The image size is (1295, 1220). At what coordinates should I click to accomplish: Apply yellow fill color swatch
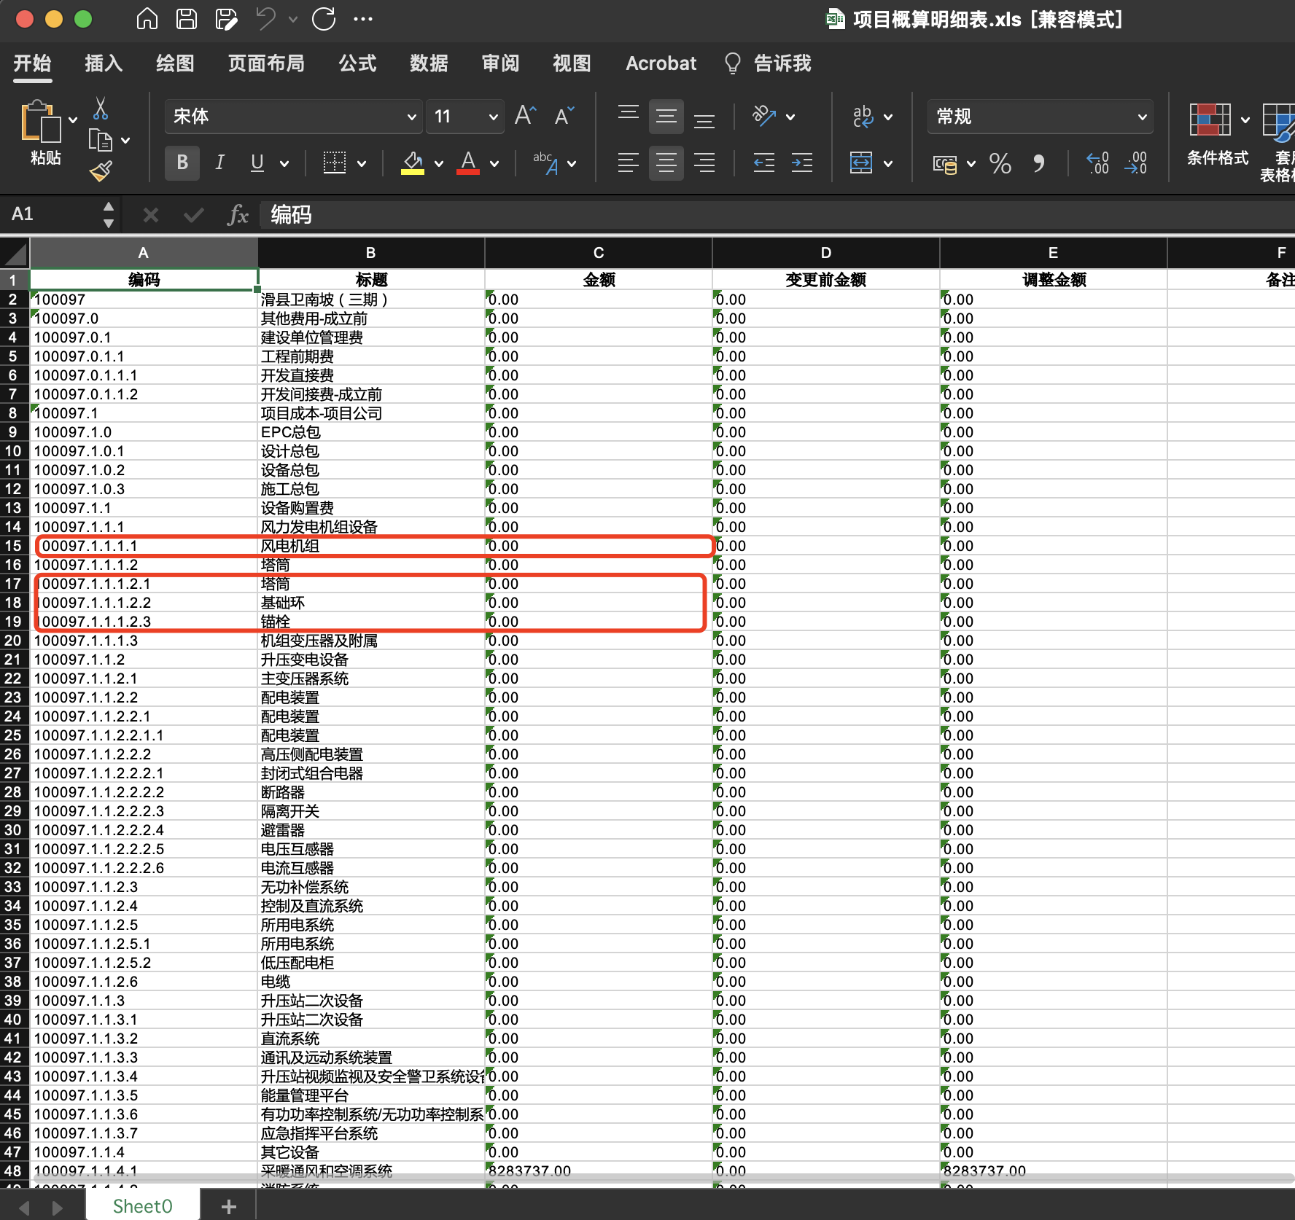click(x=413, y=163)
